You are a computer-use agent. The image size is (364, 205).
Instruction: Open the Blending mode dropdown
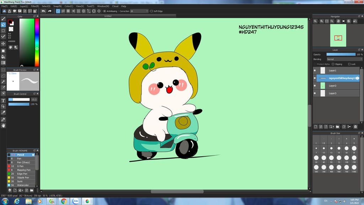344,59
